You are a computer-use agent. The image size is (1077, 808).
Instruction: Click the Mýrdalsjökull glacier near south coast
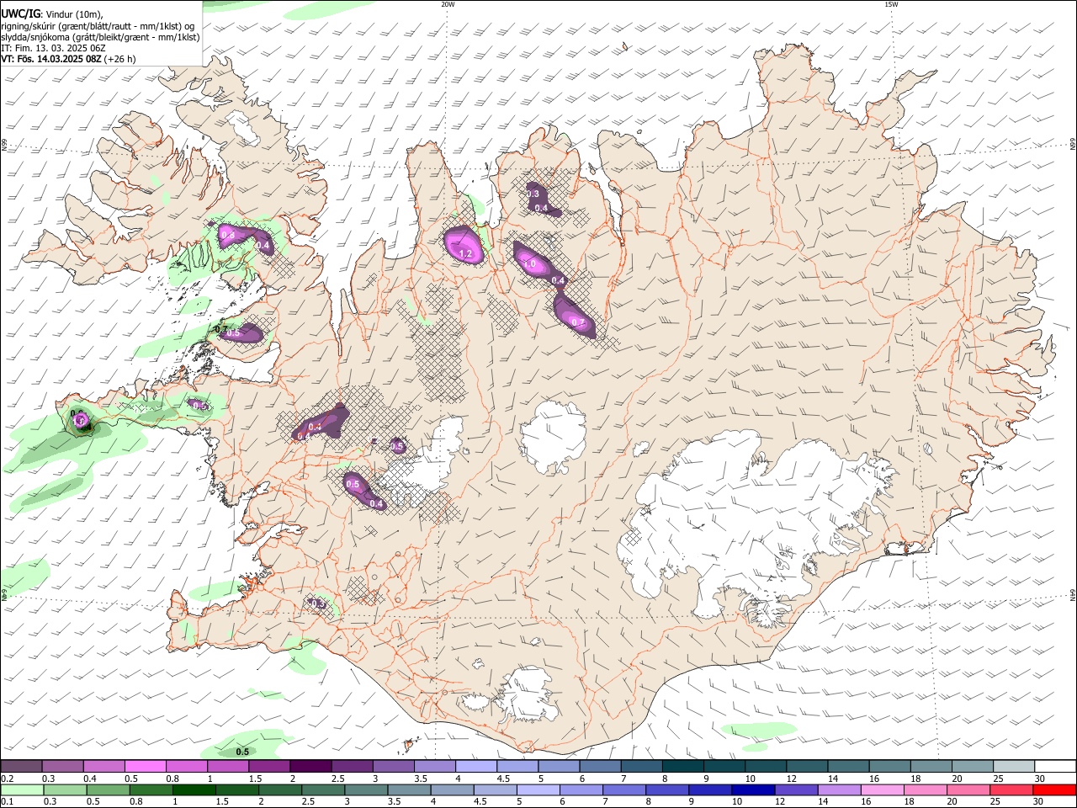528,694
